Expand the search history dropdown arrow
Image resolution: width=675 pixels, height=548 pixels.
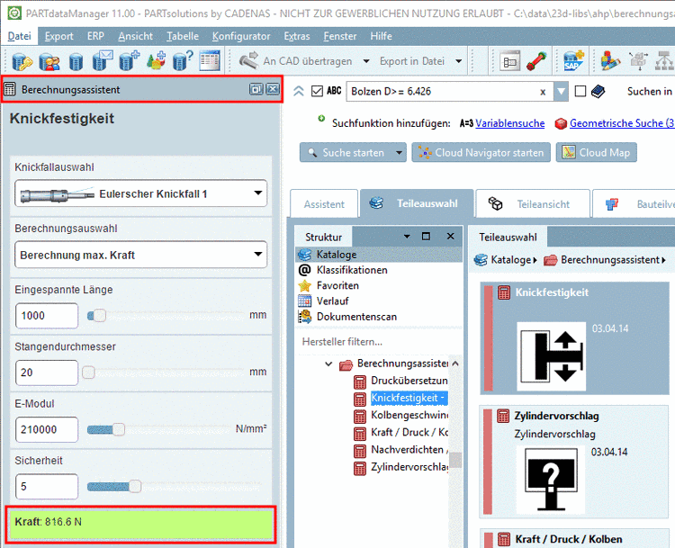[x=561, y=91]
